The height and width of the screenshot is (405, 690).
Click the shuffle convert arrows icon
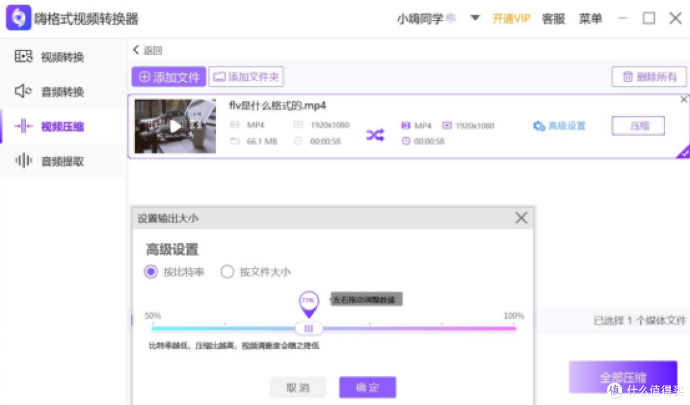click(x=376, y=135)
